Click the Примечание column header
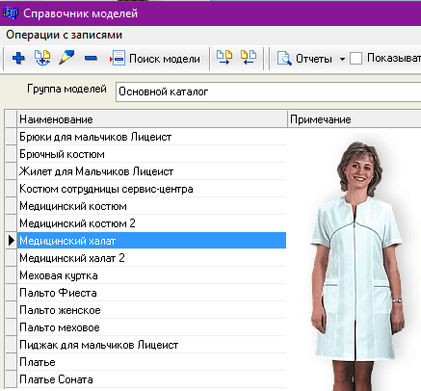 coord(355,119)
